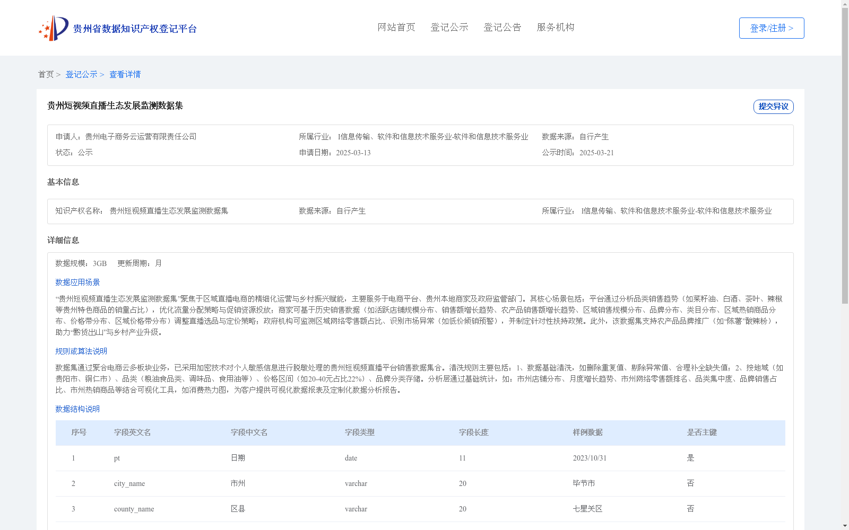The height and width of the screenshot is (530, 849).
Task: Click the 规则或算法说明 heading
Action: (81, 351)
